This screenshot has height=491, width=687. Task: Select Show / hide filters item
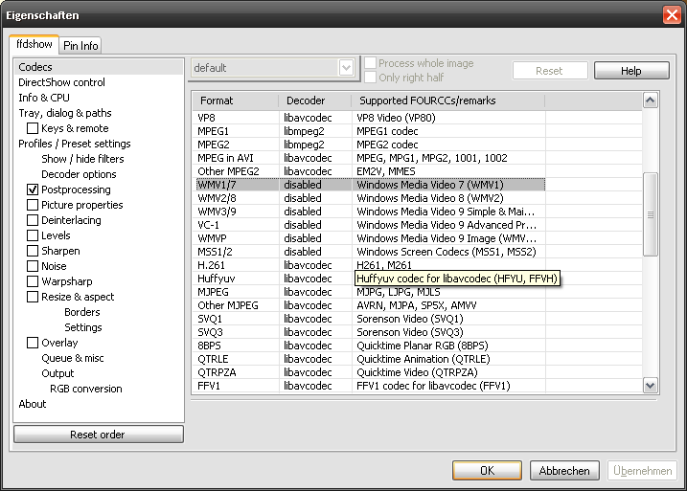[82, 159]
